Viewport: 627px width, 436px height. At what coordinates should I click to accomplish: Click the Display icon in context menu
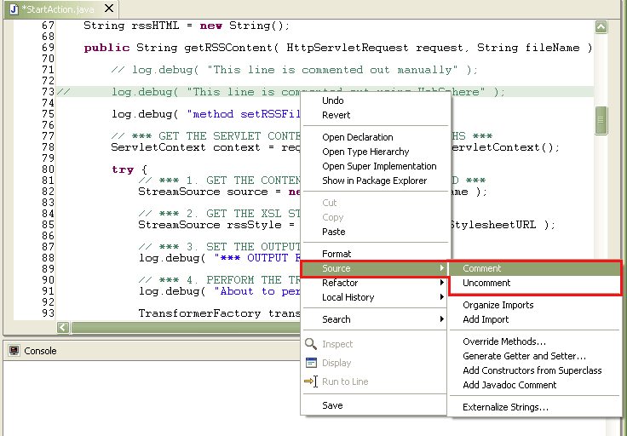(x=311, y=363)
